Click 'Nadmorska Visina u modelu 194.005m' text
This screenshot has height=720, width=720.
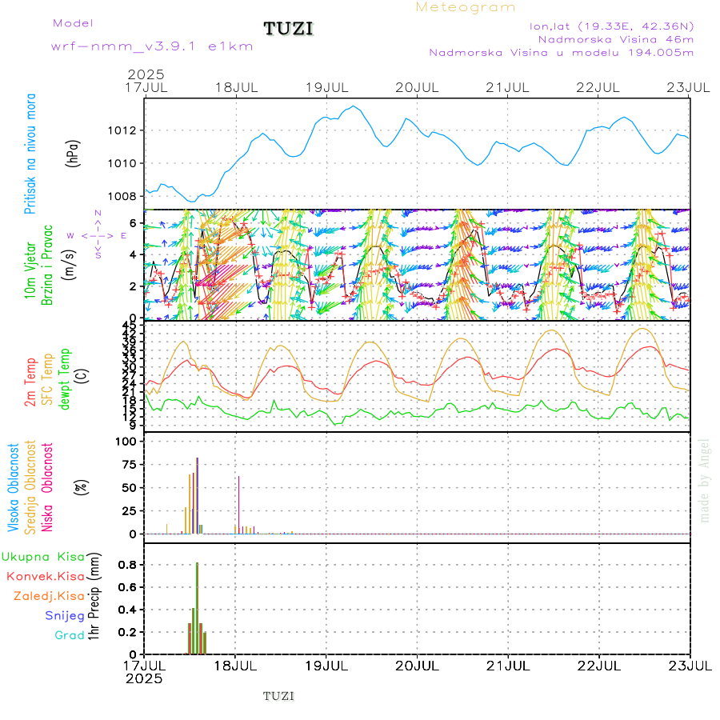pos(561,53)
